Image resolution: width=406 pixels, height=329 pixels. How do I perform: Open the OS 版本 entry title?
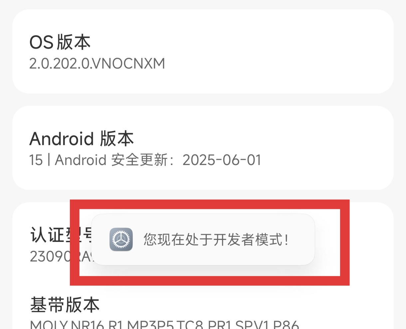point(60,42)
